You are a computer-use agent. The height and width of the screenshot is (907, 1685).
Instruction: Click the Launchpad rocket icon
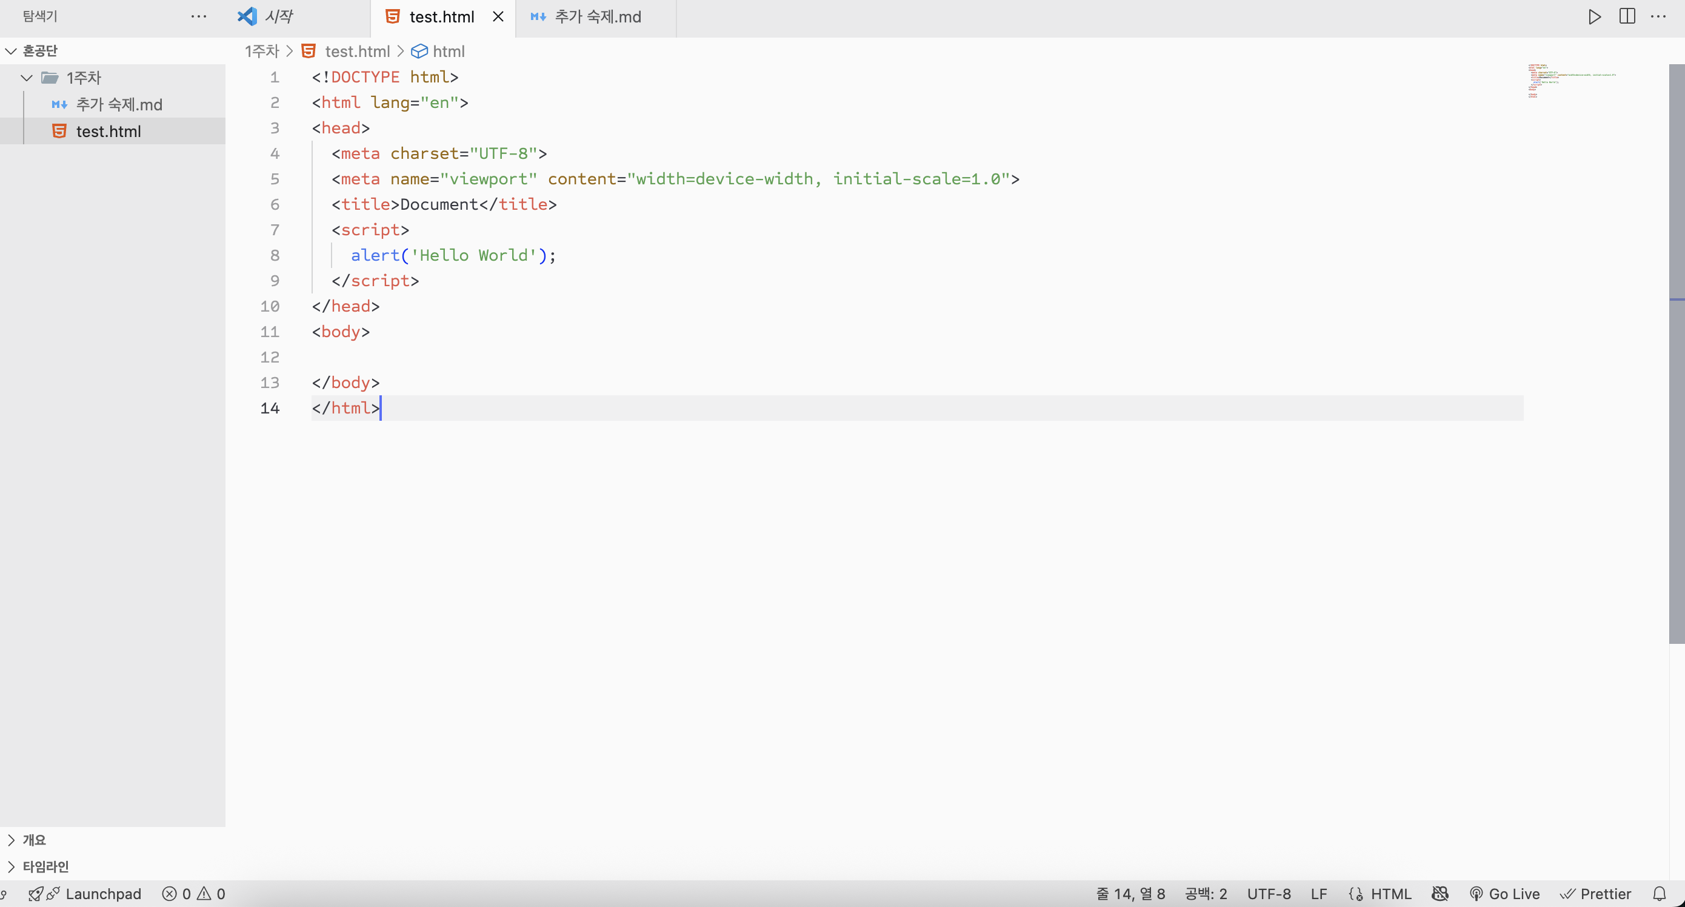36,894
